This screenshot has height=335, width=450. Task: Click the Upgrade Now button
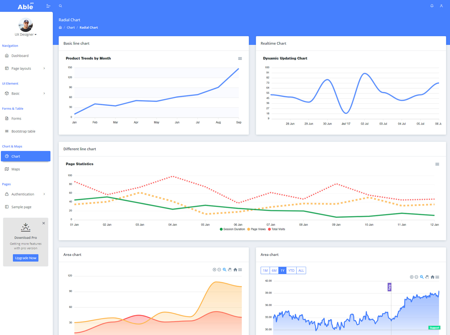click(25, 258)
